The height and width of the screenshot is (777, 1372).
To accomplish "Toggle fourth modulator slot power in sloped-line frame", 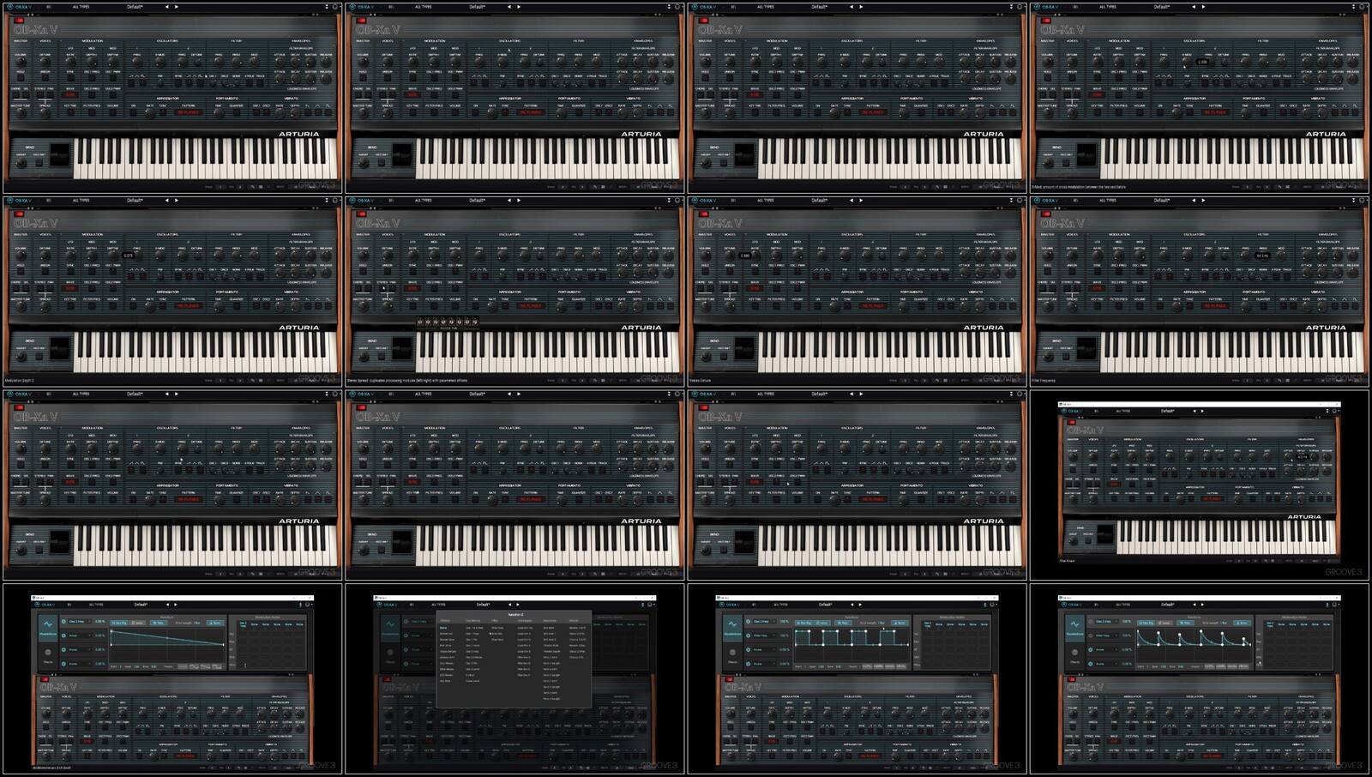I will 63,664.
